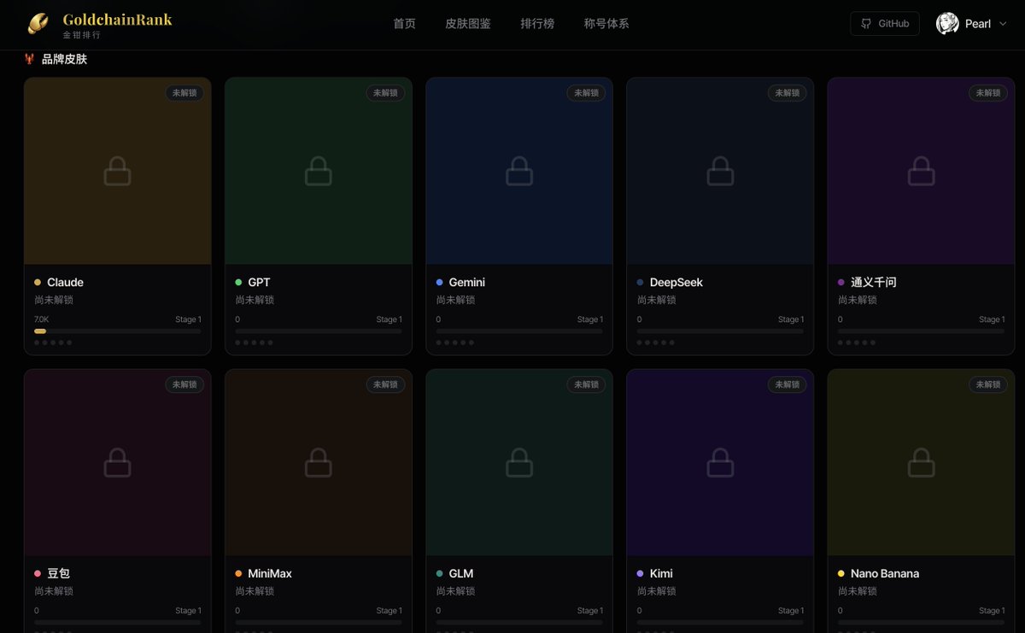Click the GitHub button
The width and height of the screenshot is (1025, 633).
point(885,24)
